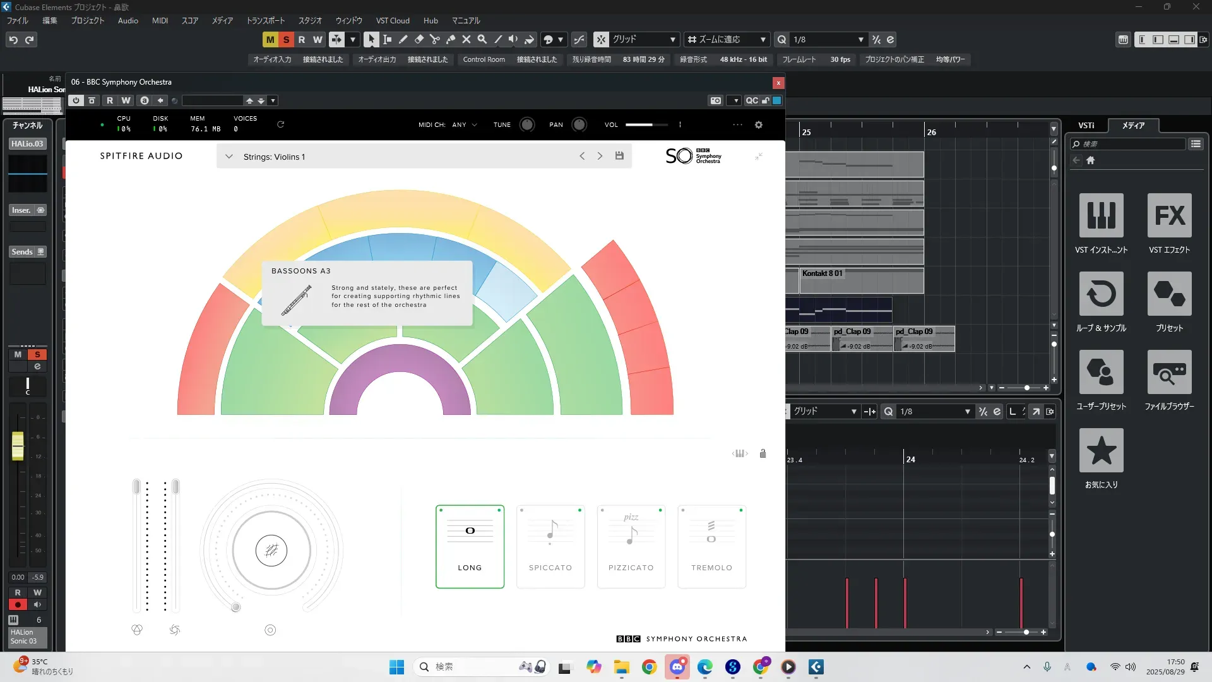Open VST Effects FX tile
The width and height of the screenshot is (1212, 682).
tap(1169, 215)
